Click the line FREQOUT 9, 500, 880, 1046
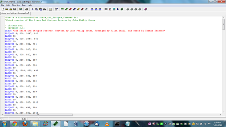This screenshot has height=127, width=226. click(x=22, y=102)
